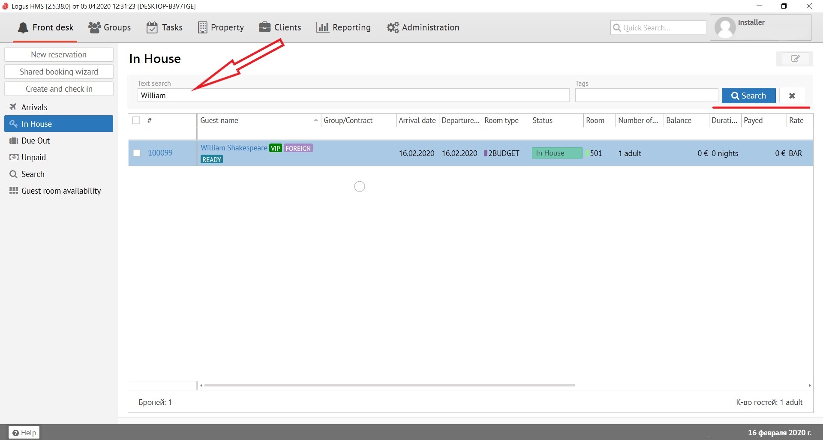Image resolution: width=823 pixels, height=440 pixels.
Task: Open Guest room availability
Action: 59,191
